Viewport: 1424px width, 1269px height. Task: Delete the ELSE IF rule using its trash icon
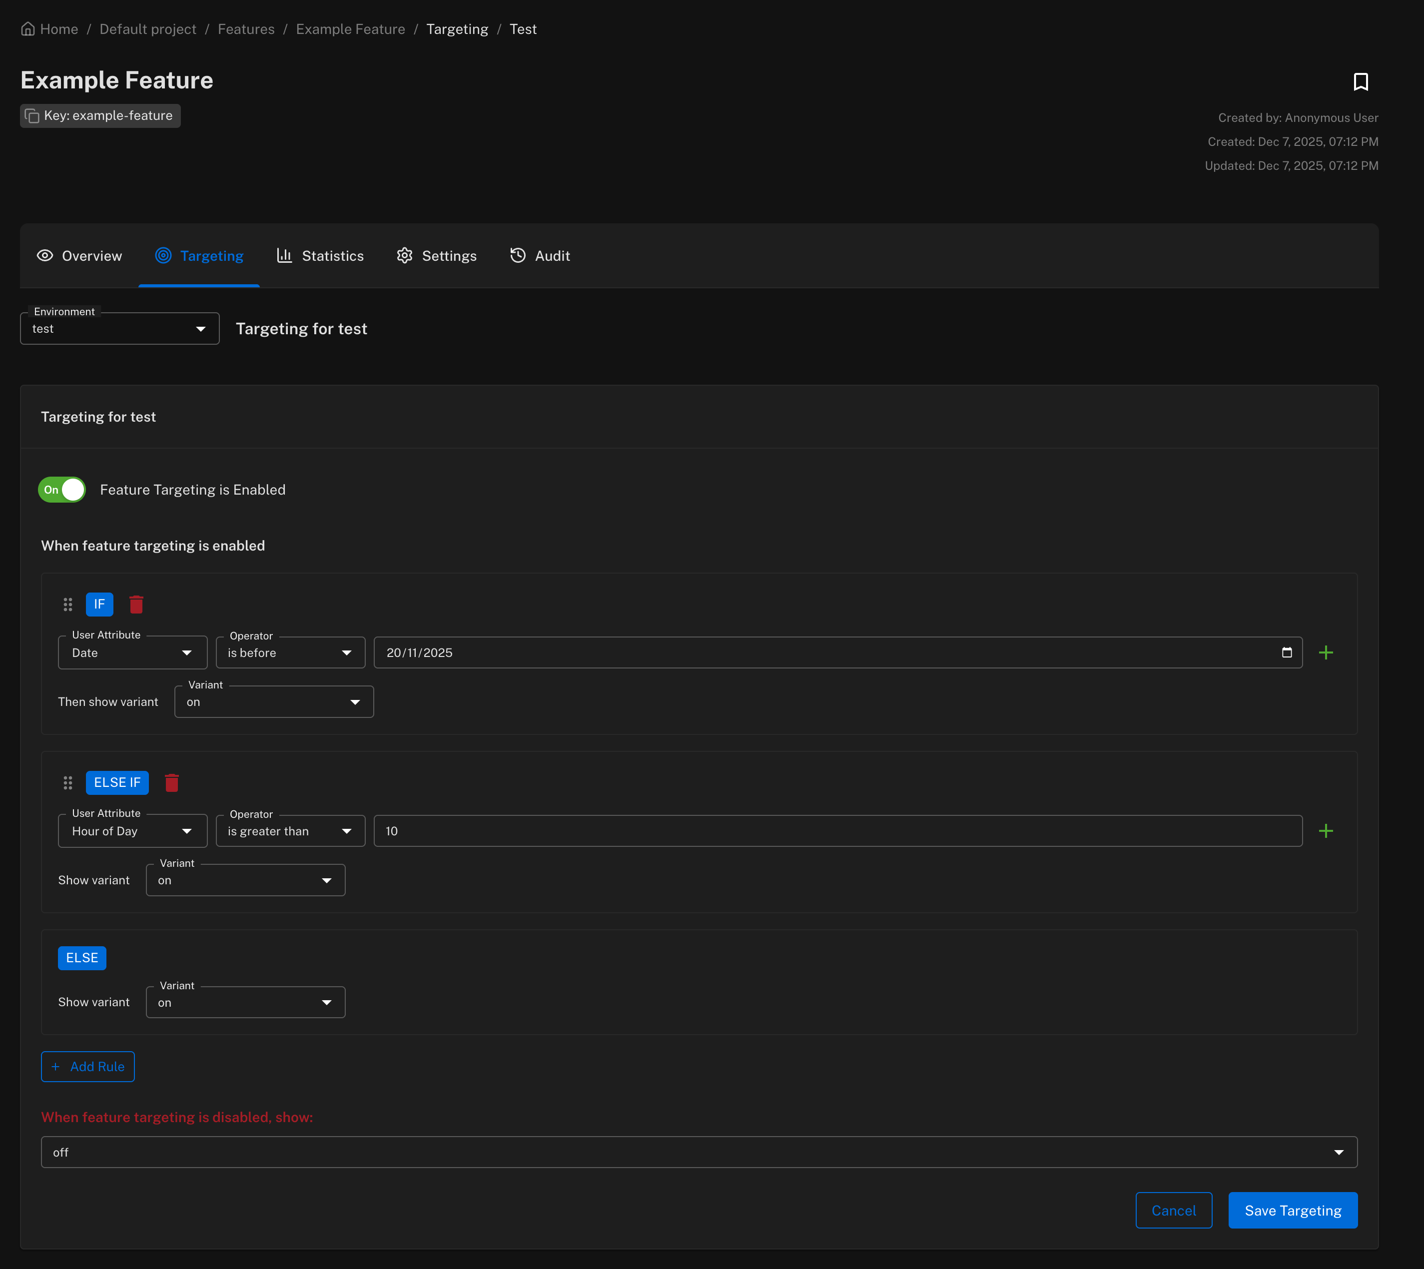(x=171, y=782)
